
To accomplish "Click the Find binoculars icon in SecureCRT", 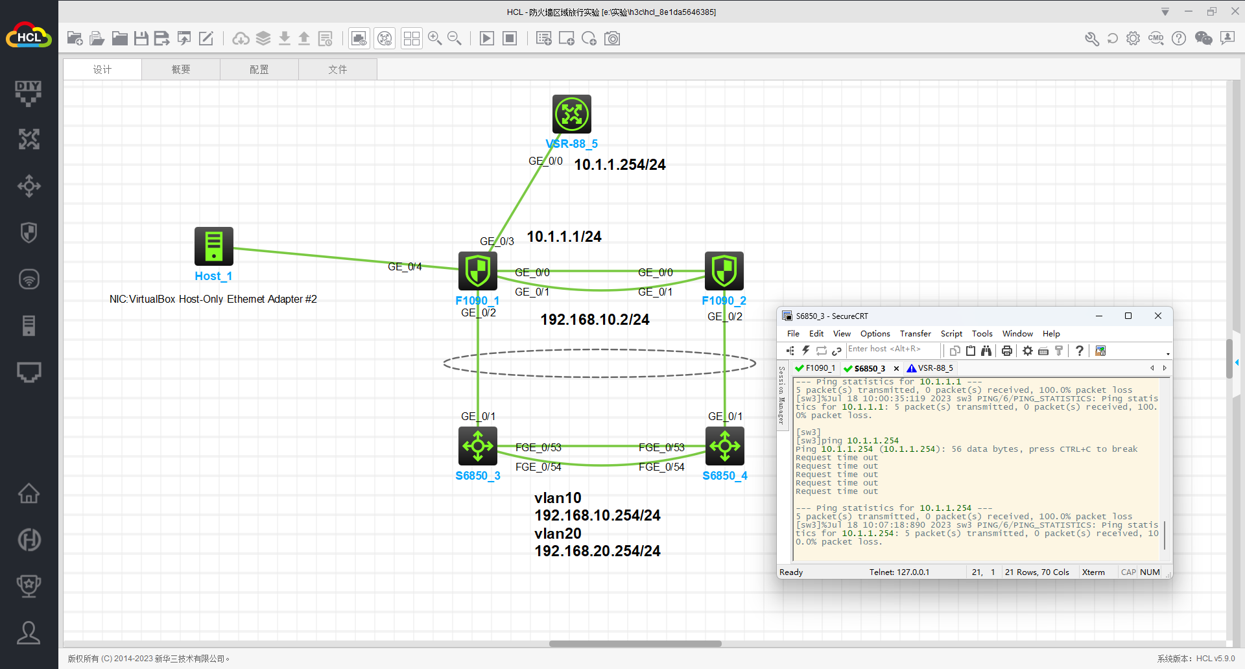I will (x=986, y=351).
